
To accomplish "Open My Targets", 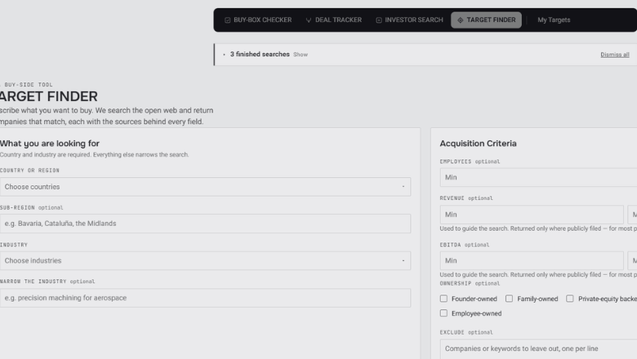I will point(554,20).
